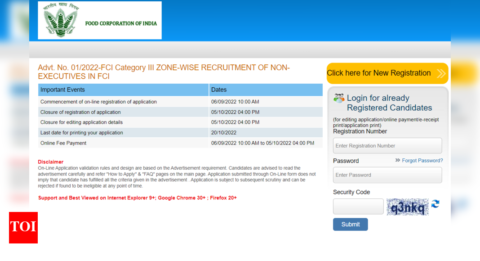Click here for New Registration
The height and width of the screenshot is (261, 480).
(x=382, y=73)
